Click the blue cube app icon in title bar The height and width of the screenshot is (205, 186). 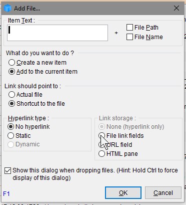click(7, 8)
